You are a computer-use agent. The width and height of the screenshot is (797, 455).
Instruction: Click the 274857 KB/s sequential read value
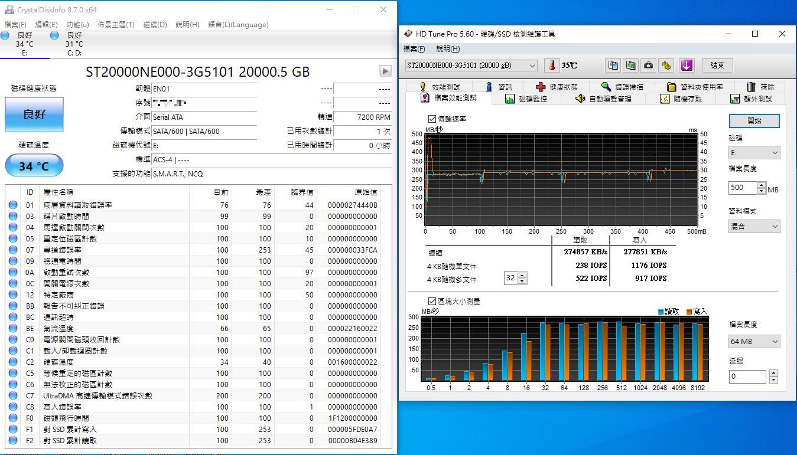coord(585,251)
